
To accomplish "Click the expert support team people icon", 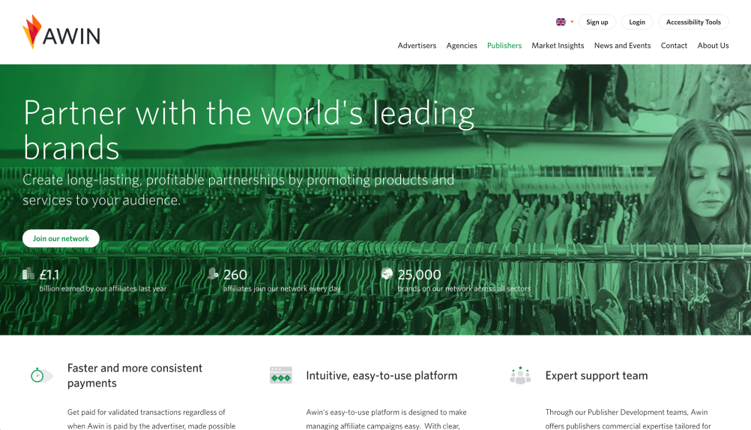I will click(520, 375).
